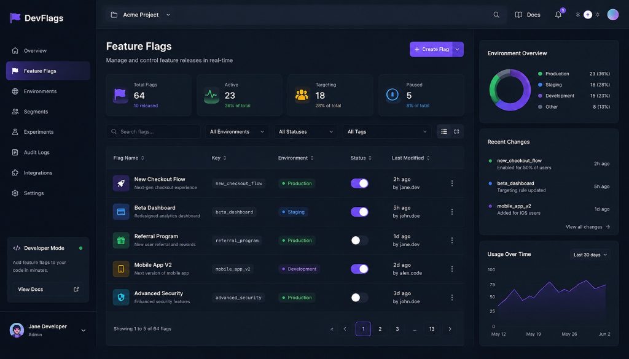The width and height of the screenshot is (629, 359).
Task: Sort by Flag Name column
Action: (129, 158)
